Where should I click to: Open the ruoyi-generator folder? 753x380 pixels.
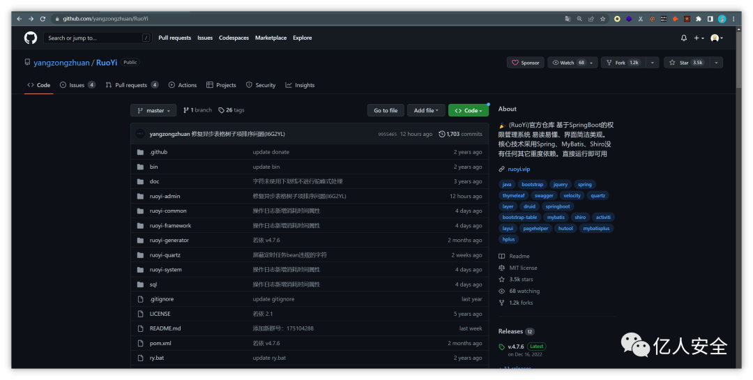click(x=169, y=241)
